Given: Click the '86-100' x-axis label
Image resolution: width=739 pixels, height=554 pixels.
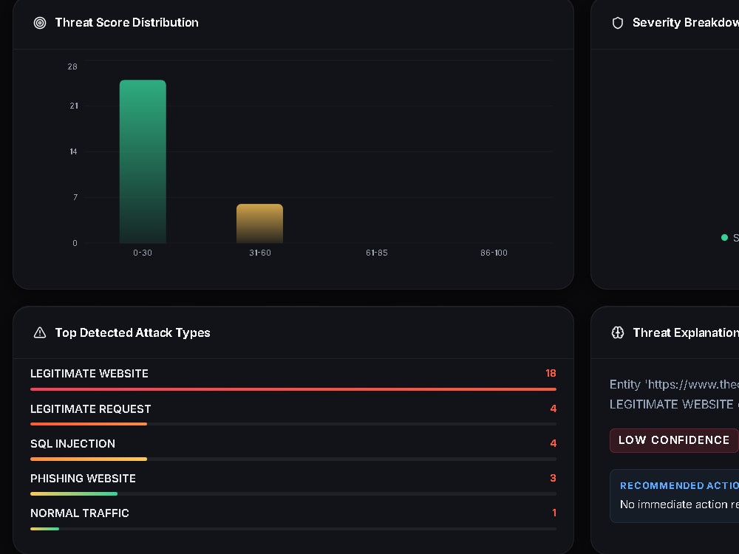Looking at the screenshot, I should pos(494,253).
